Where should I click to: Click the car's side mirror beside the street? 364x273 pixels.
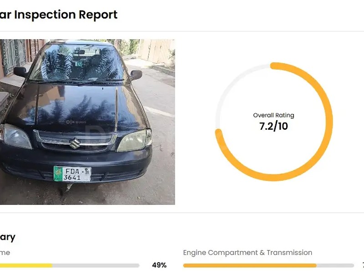136,75
